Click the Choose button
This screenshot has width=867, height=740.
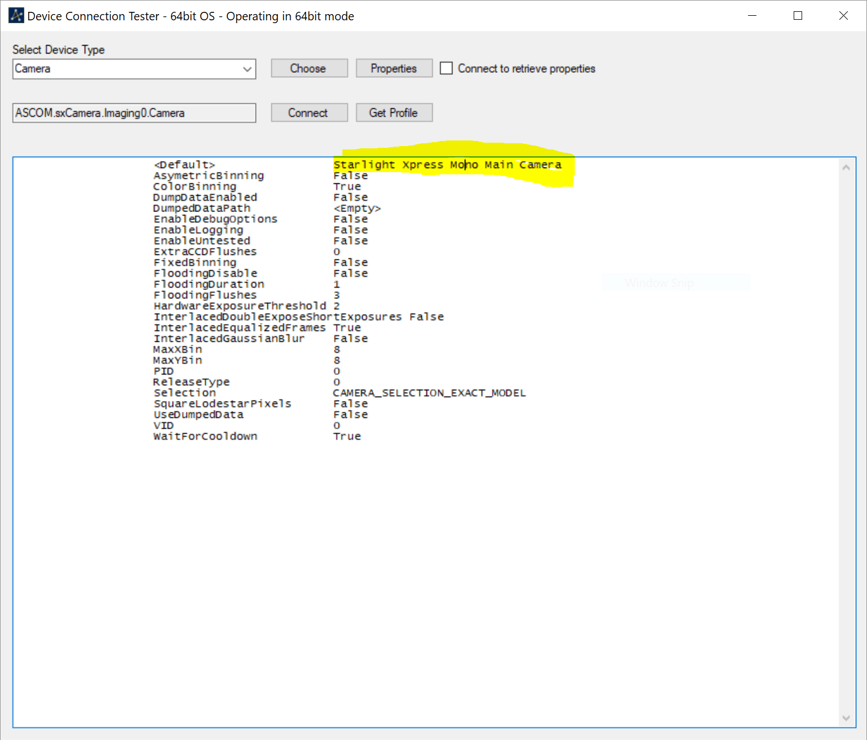pos(309,68)
